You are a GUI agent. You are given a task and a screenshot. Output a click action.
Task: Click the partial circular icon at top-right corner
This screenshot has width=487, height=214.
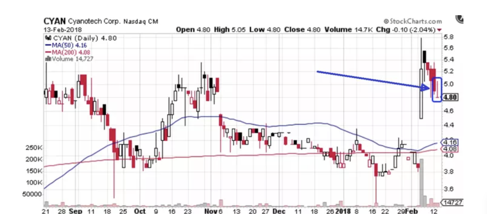point(460,19)
